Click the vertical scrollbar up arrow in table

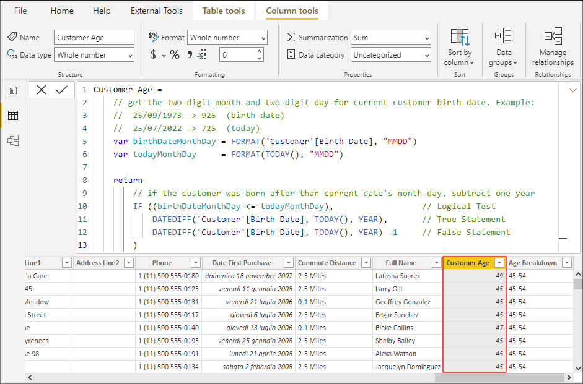coord(578,274)
